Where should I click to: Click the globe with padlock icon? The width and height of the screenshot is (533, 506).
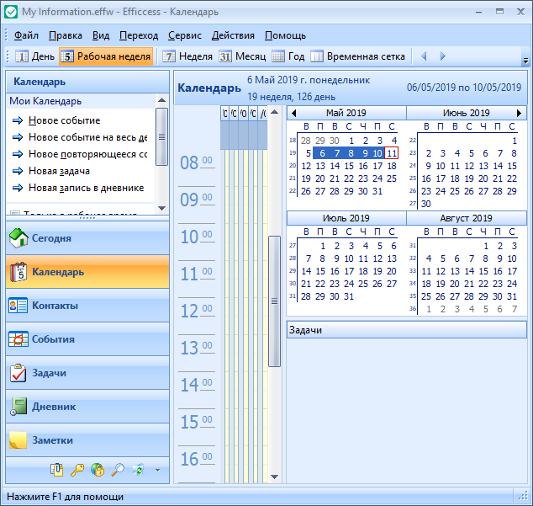[98, 470]
